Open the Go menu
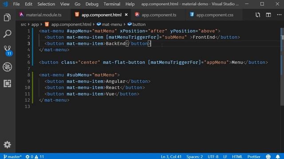This screenshot has height=159, width=284. tap(77, 4)
